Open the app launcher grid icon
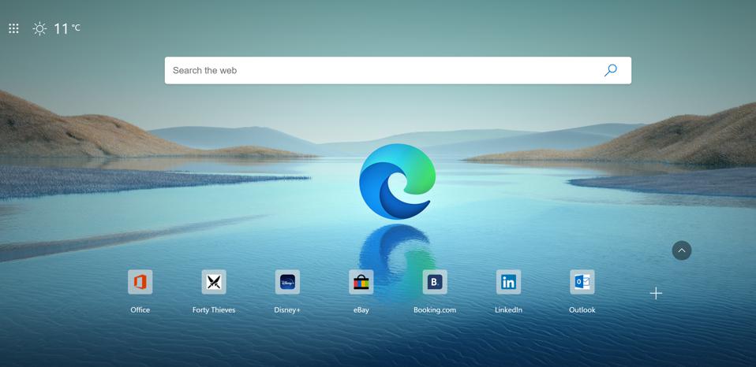The height and width of the screenshot is (367, 756). point(13,29)
